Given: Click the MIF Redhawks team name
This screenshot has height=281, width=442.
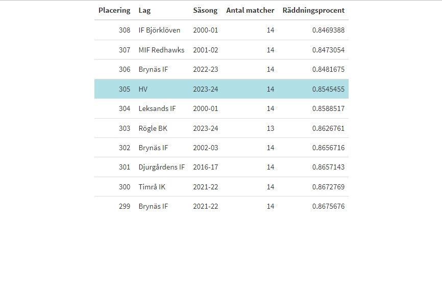Looking at the screenshot, I should [161, 50].
